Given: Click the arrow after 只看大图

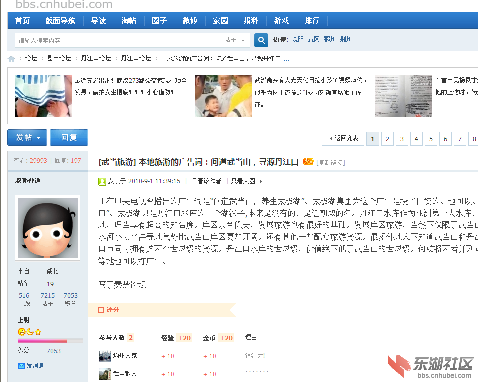Looking at the screenshot, I should [261, 181].
